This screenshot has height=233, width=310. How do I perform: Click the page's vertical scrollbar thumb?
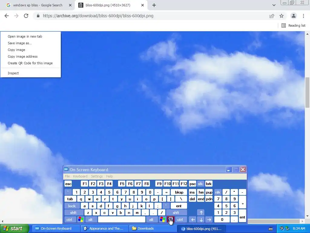[x=307, y=92]
